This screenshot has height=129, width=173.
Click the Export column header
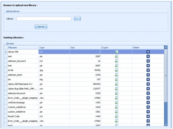[116, 48]
